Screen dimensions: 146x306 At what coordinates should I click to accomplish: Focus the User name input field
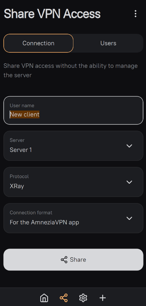73,110
